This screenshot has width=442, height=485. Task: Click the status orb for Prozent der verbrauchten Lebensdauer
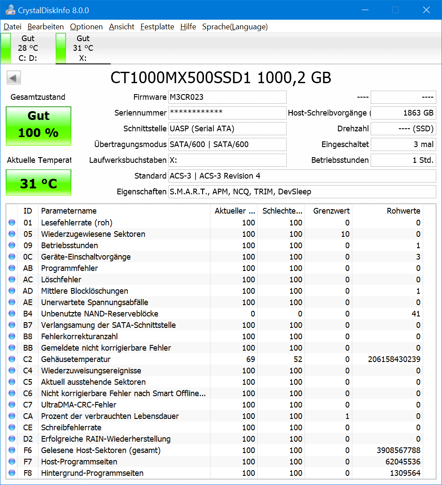tap(12, 416)
